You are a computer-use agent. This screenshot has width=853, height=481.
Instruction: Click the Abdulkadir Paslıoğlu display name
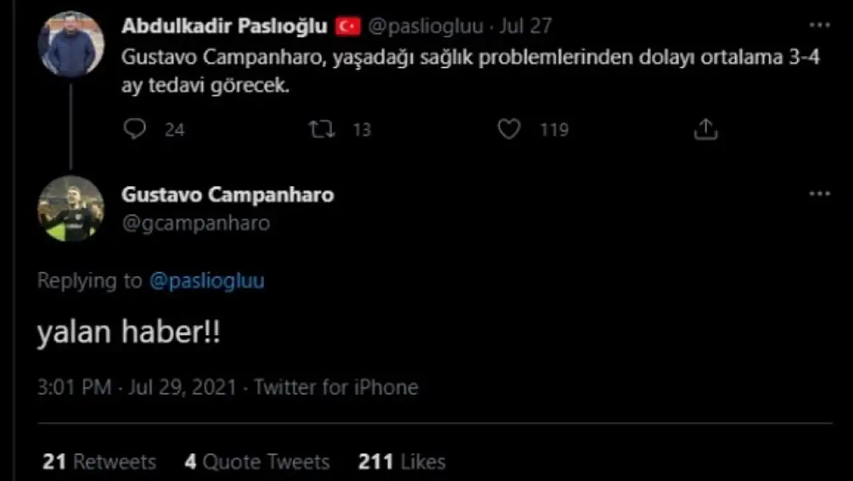[x=225, y=26]
